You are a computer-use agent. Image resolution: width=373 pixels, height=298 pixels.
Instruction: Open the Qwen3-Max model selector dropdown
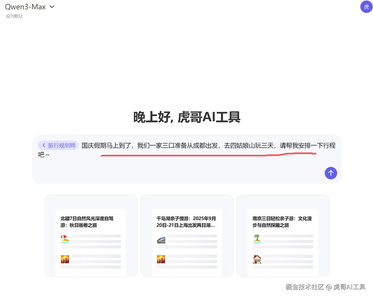click(30, 7)
